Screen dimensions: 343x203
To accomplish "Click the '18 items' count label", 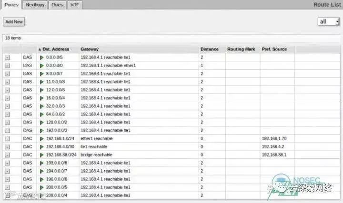I will (13, 38).
